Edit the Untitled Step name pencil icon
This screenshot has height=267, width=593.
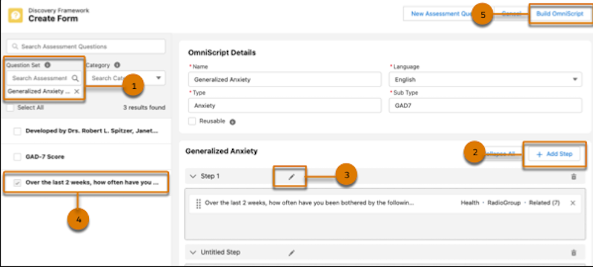click(x=291, y=253)
